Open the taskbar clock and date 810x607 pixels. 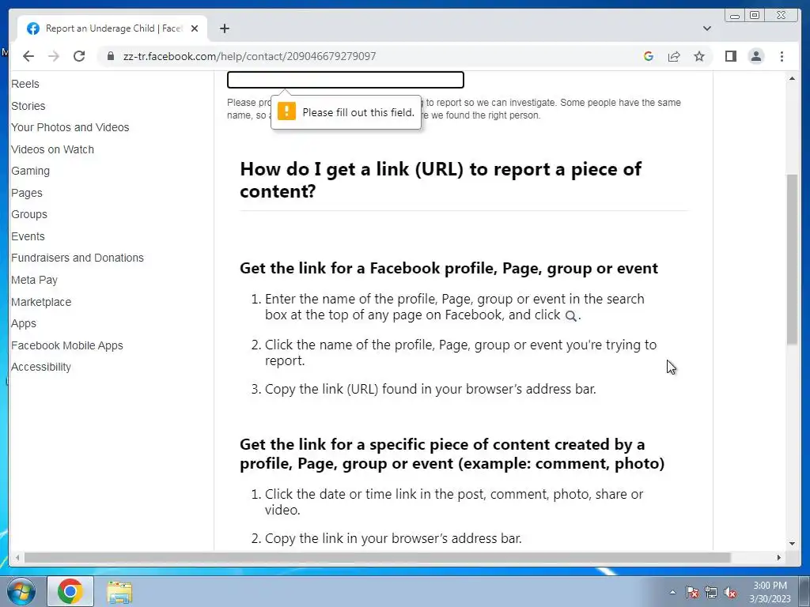770,592
